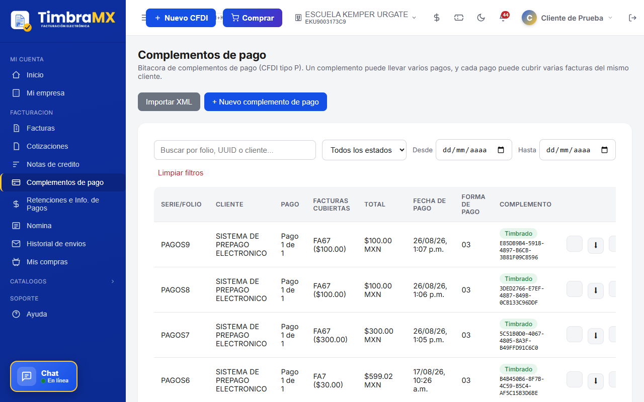Image resolution: width=644 pixels, height=402 pixels.
Task: Click the Nuevo CFDI button
Action: 181,18
